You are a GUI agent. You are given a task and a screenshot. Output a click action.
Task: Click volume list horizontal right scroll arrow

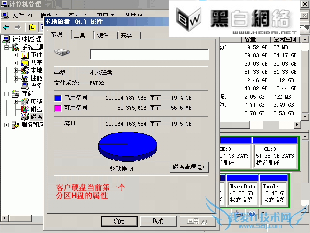pos(297,125)
